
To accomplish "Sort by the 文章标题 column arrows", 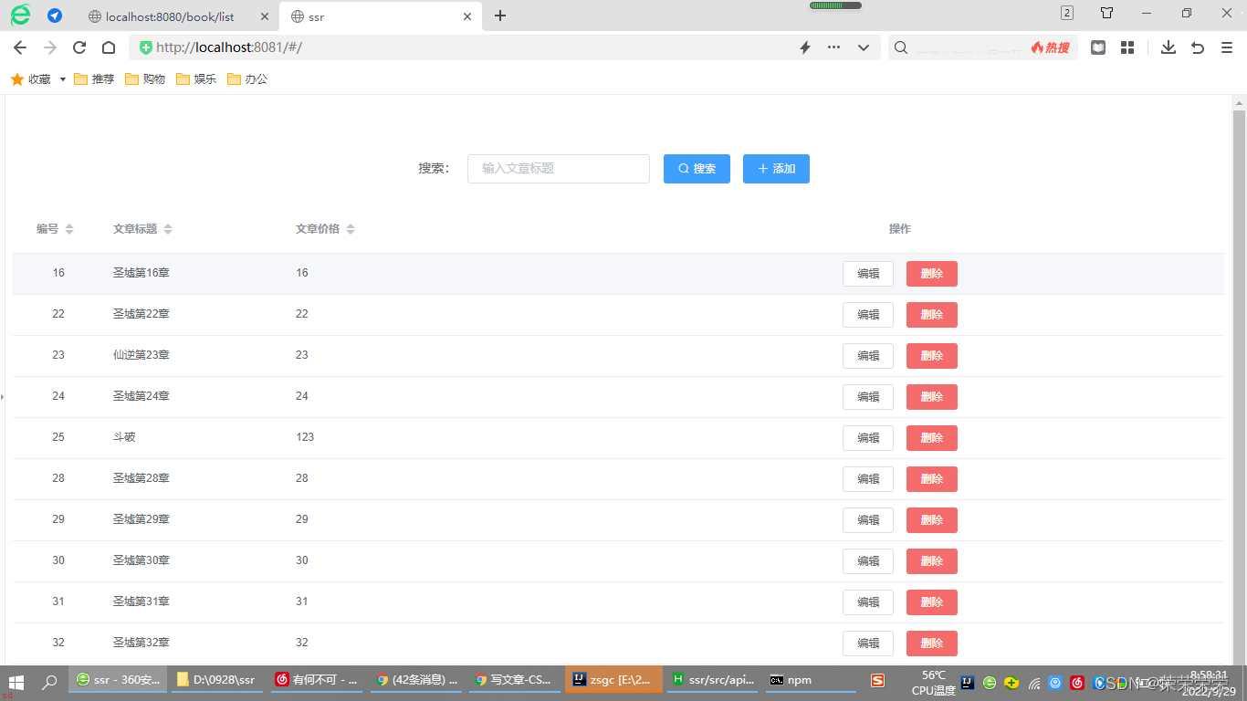I will point(168,229).
